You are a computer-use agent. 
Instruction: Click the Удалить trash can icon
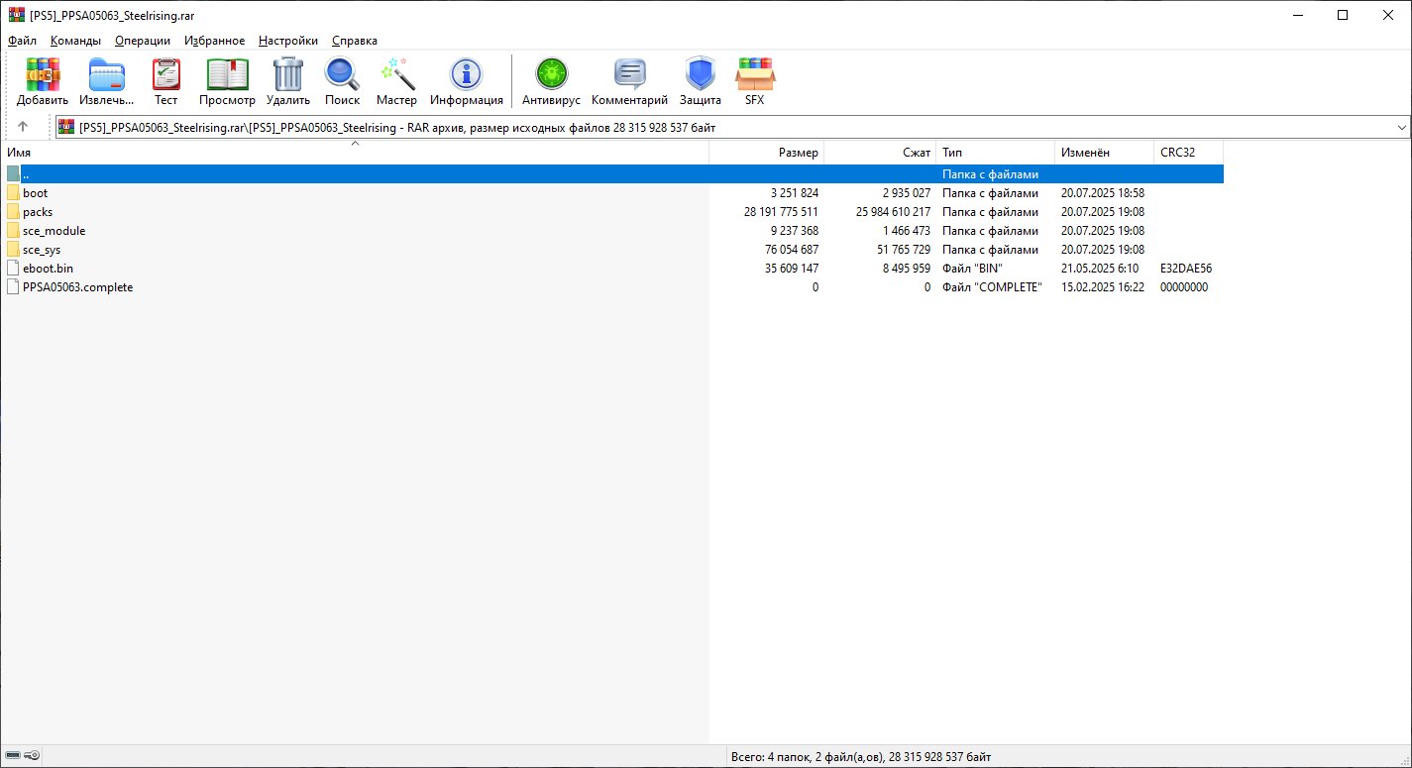(x=288, y=74)
